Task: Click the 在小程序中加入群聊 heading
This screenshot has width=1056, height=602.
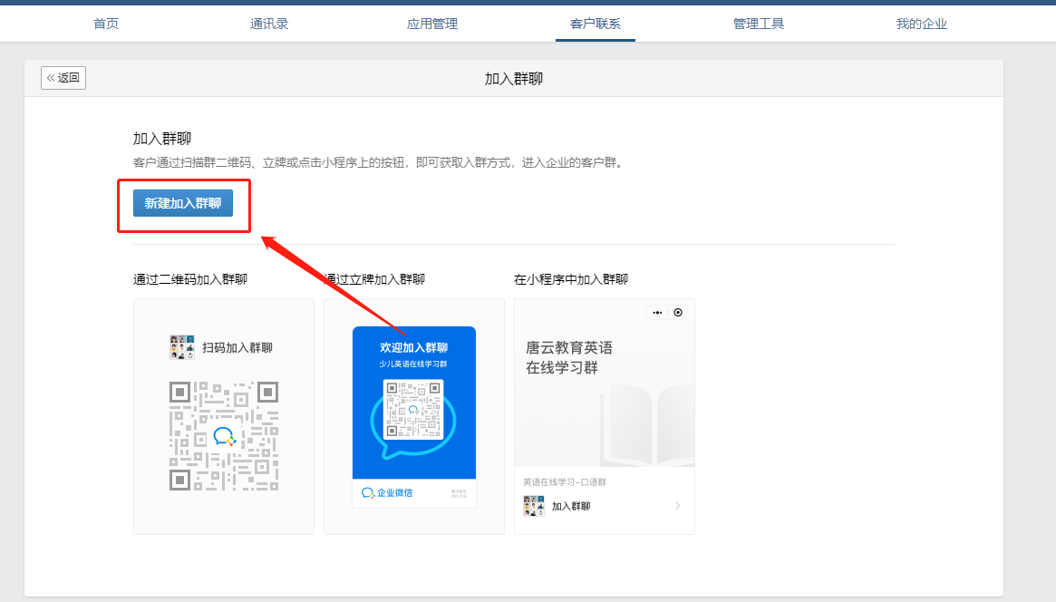Action: pos(571,279)
